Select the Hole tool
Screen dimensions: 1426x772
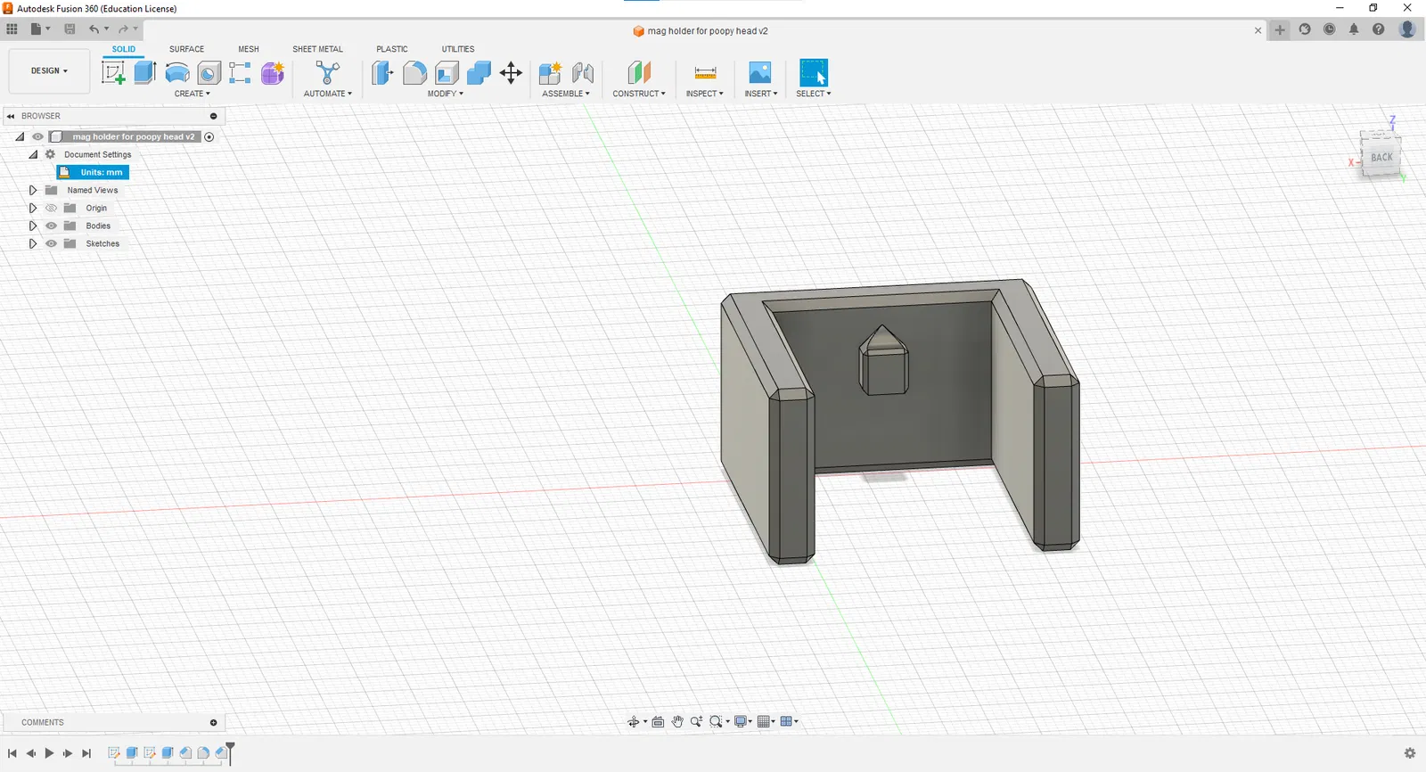[x=209, y=72]
